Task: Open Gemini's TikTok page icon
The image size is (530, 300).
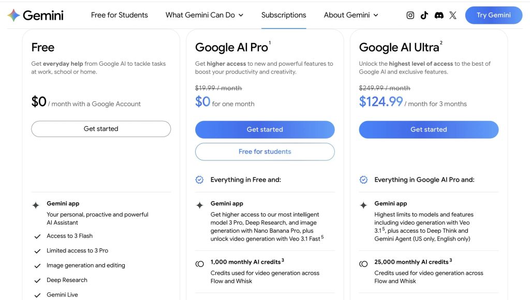Action: [424, 16]
